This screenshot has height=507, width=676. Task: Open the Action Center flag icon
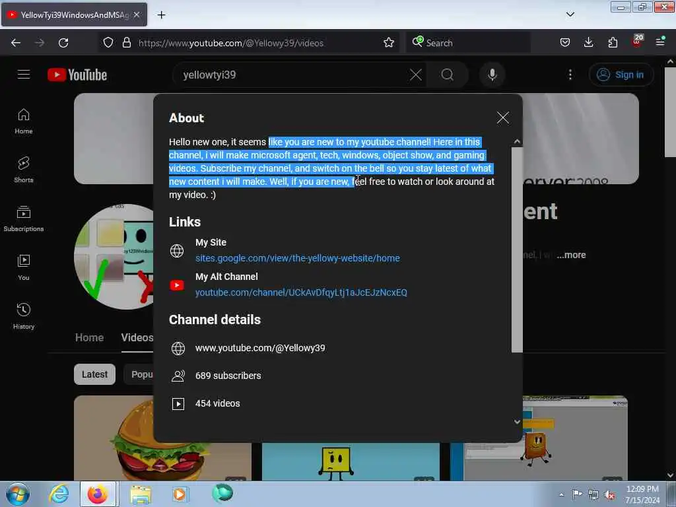(577, 494)
